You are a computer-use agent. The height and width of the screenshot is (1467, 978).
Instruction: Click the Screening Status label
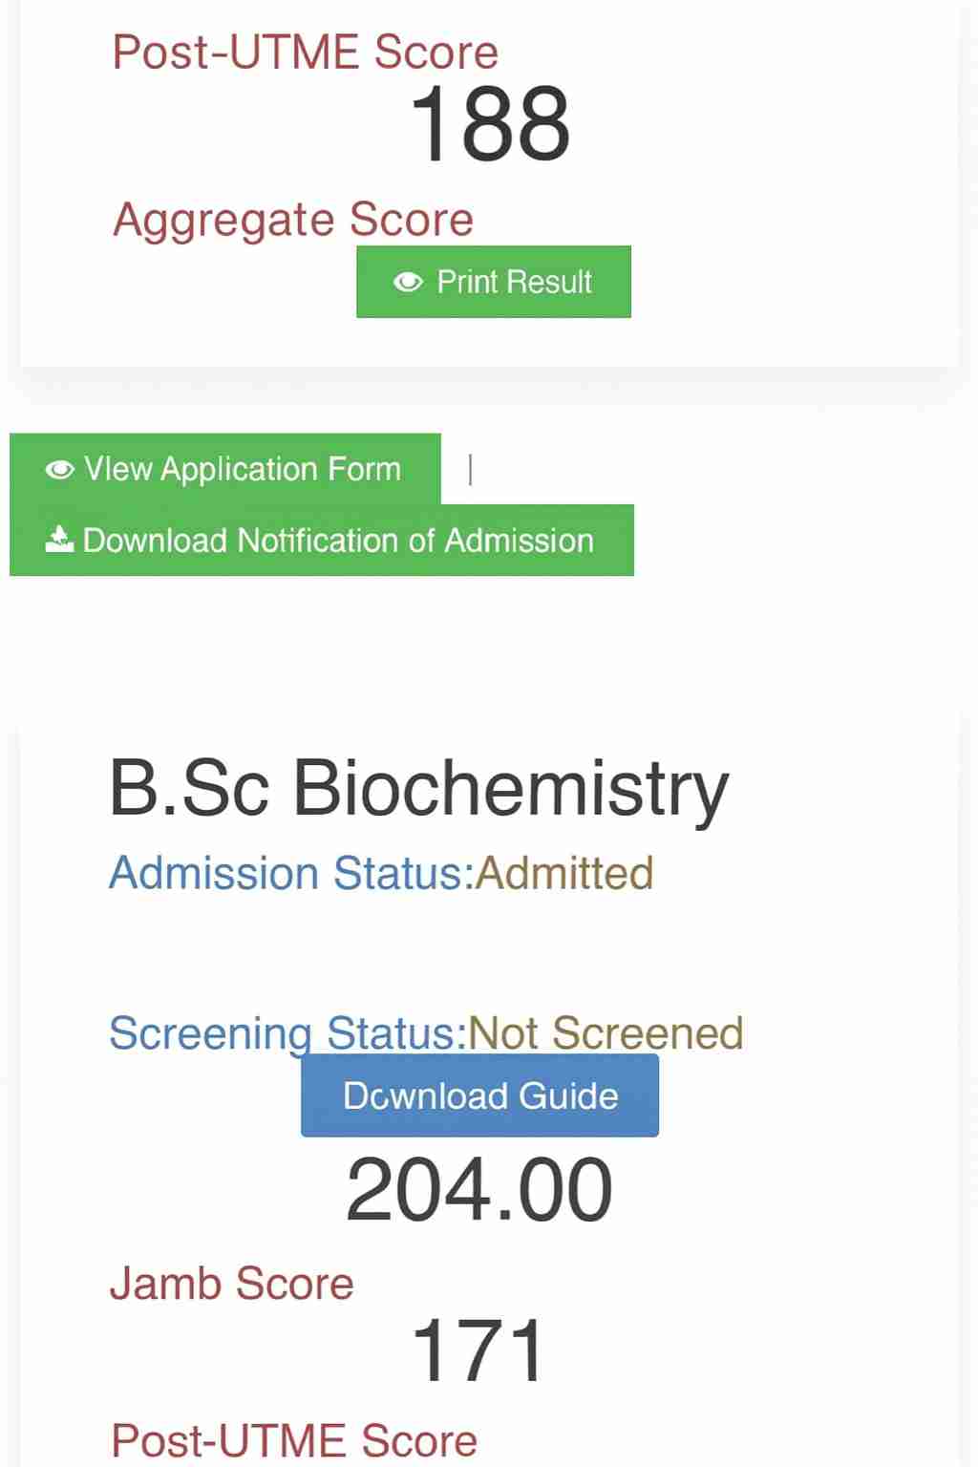click(287, 1032)
